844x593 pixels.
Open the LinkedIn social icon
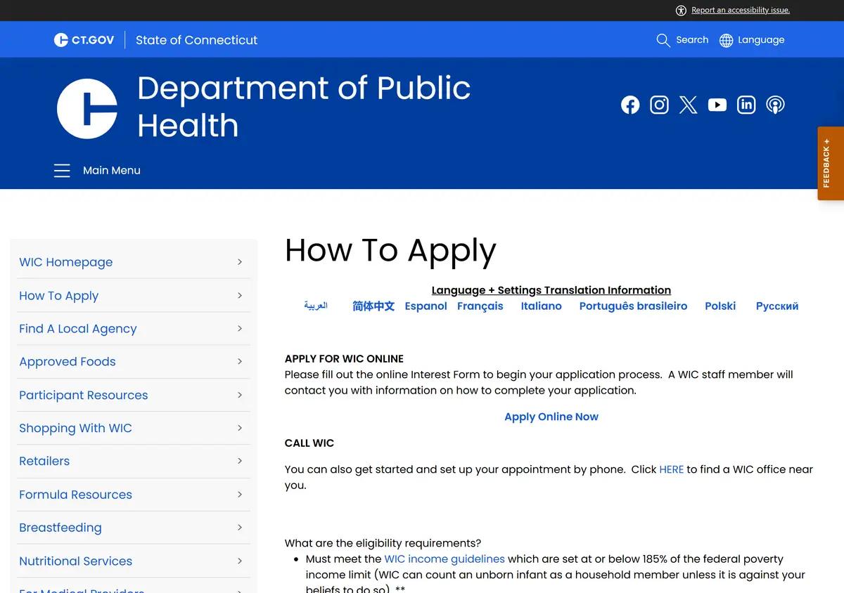[746, 105]
